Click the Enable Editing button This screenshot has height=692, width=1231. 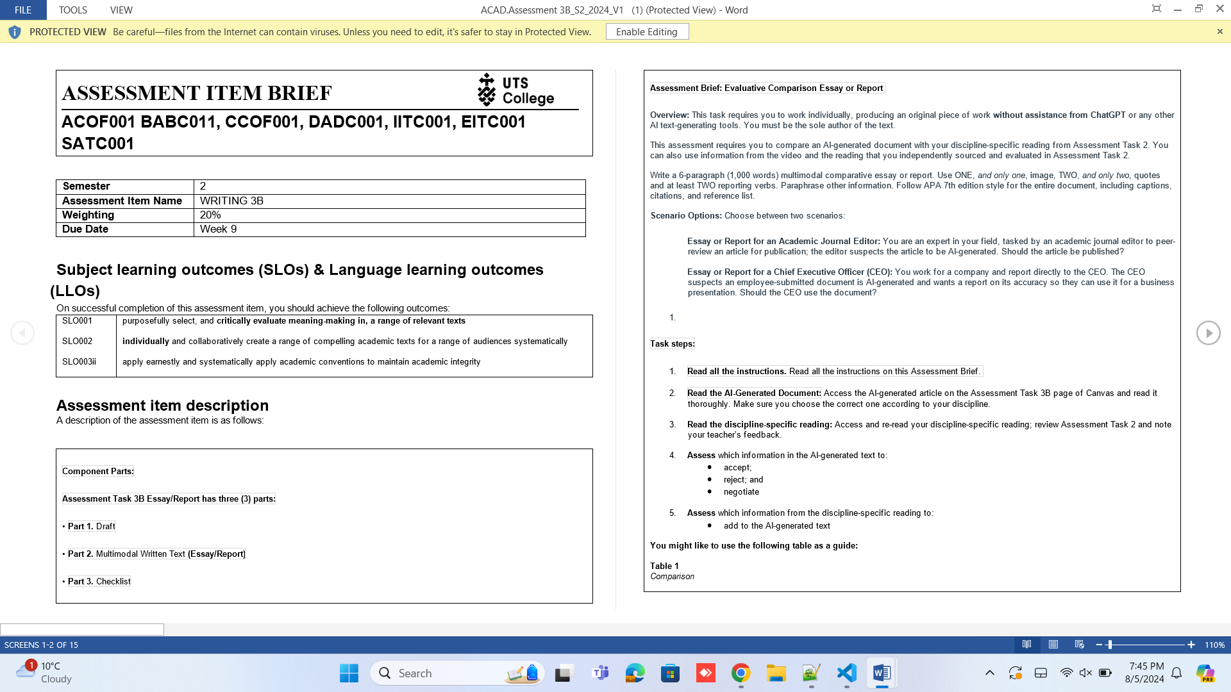(647, 31)
